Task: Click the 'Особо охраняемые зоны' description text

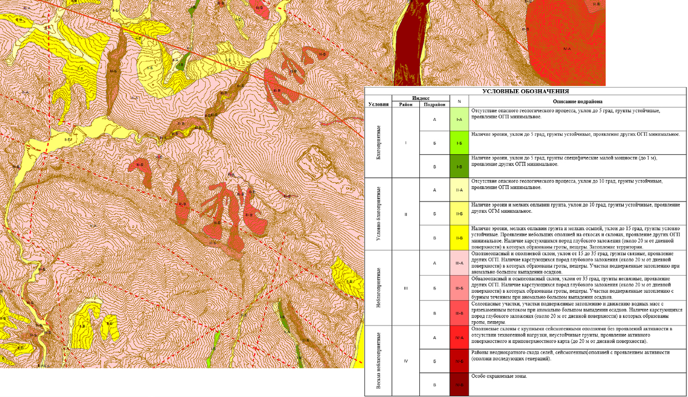Action: click(499, 376)
